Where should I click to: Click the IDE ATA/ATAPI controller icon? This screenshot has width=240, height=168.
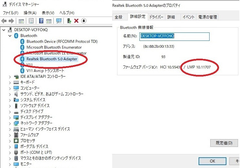(16, 77)
